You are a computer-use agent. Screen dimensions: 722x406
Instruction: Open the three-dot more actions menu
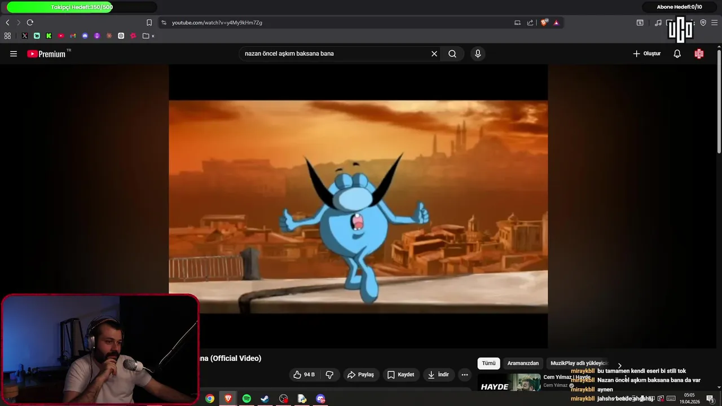pos(465,374)
